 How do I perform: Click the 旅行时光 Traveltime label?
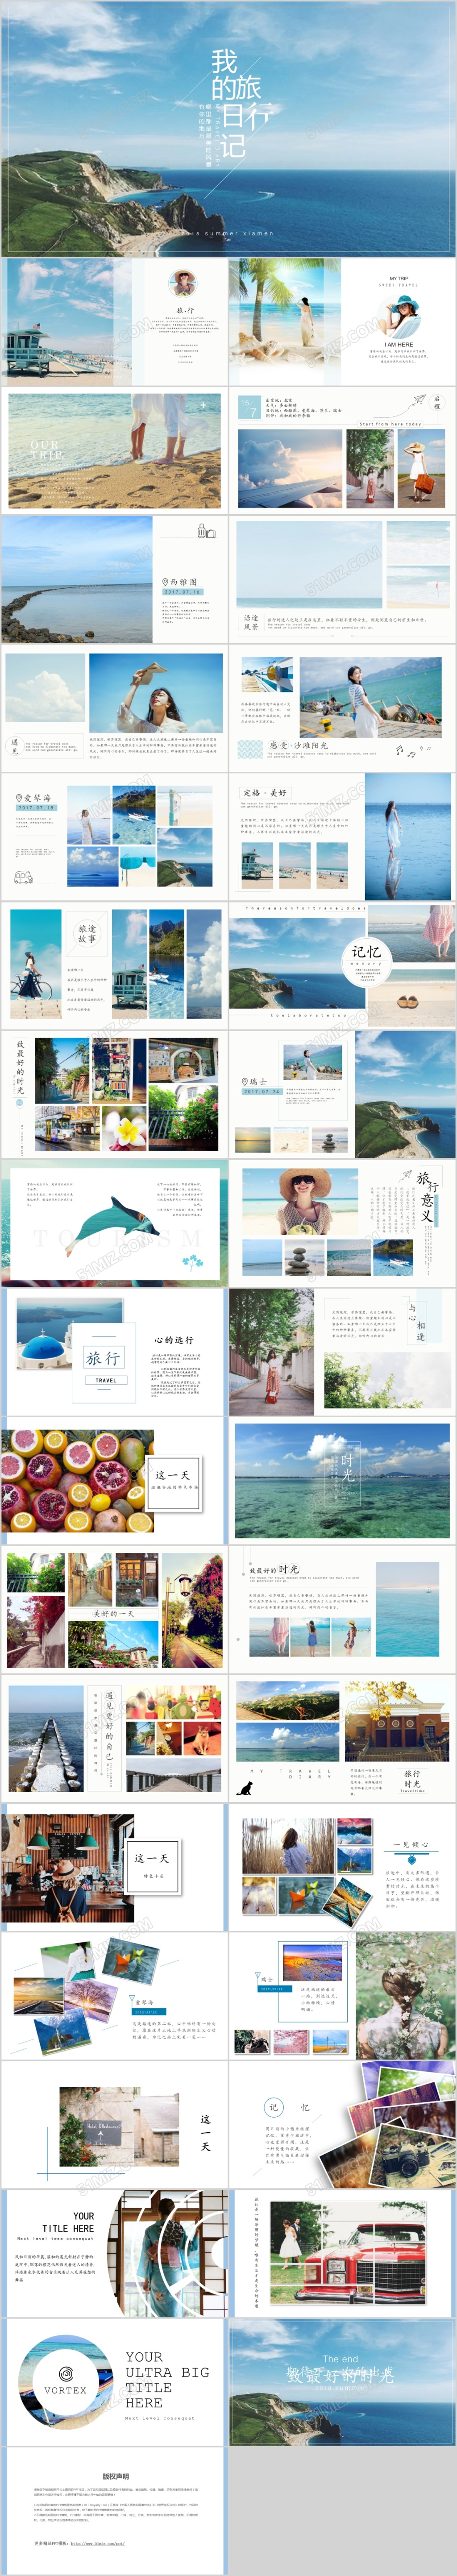click(412, 1781)
